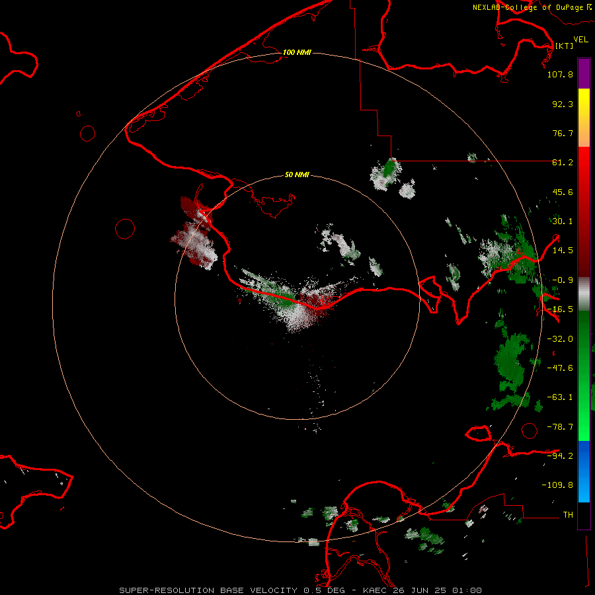Select the -78.7 scale value
This screenshot has width=595, height=595.
click(560, 427)
